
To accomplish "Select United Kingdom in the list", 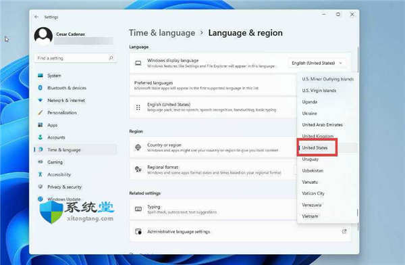I will tap(327, 136).
